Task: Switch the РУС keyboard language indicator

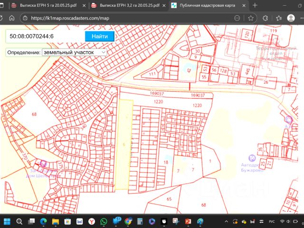Action: 271,221
